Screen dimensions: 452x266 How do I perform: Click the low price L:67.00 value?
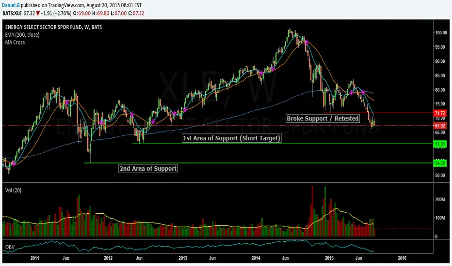pyautogui.click(x=118, y=13)
